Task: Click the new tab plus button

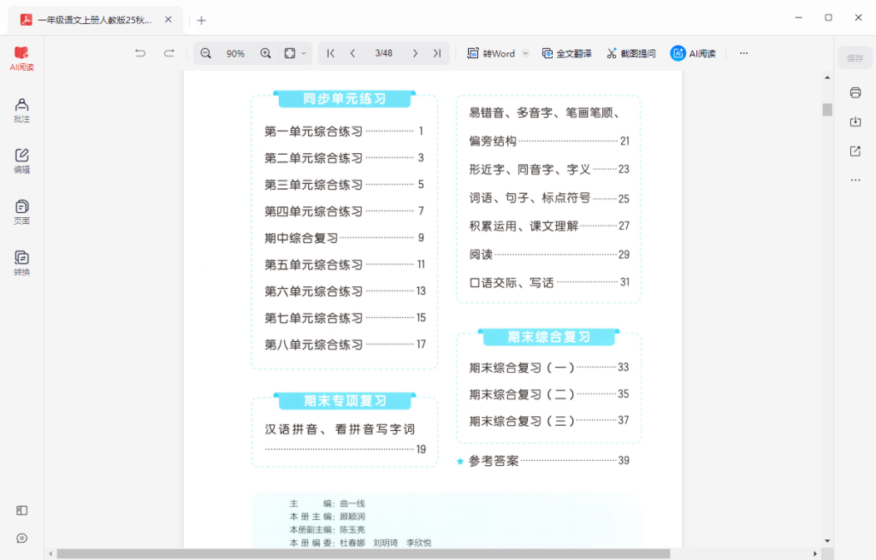Action: coord(200,19)
